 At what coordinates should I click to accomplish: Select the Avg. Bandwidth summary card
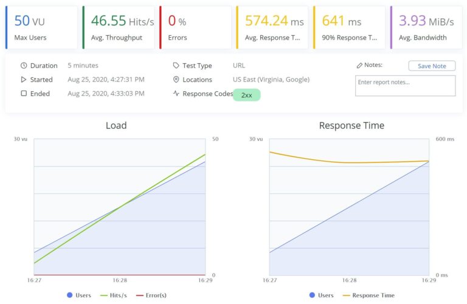point(426,27)
